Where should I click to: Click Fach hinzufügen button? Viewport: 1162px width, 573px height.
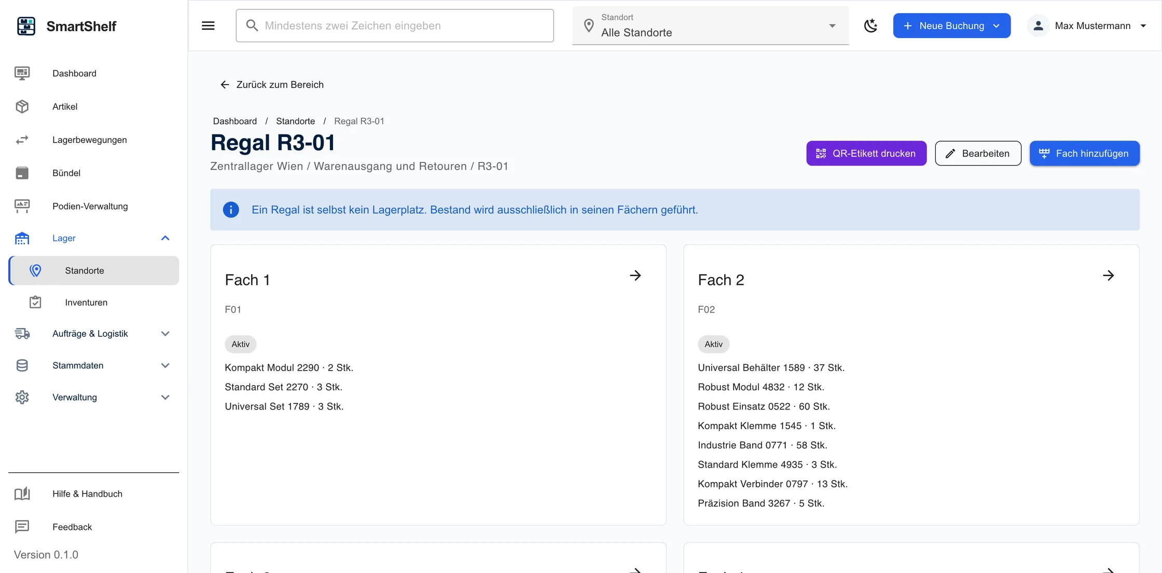coord(1085,153)
